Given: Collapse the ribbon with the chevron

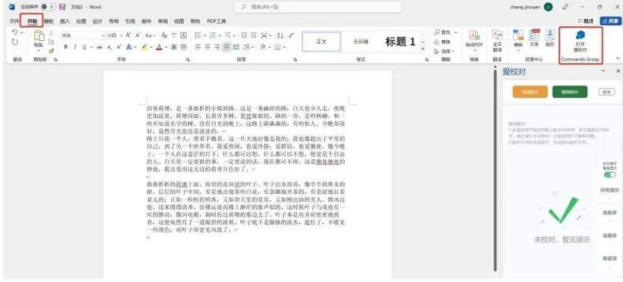Looking at the screenshot, I should coord(617,58).
